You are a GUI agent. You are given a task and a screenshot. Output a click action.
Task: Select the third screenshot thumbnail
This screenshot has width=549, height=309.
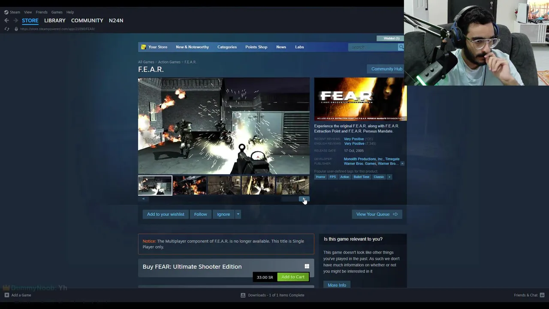(224, 185)
